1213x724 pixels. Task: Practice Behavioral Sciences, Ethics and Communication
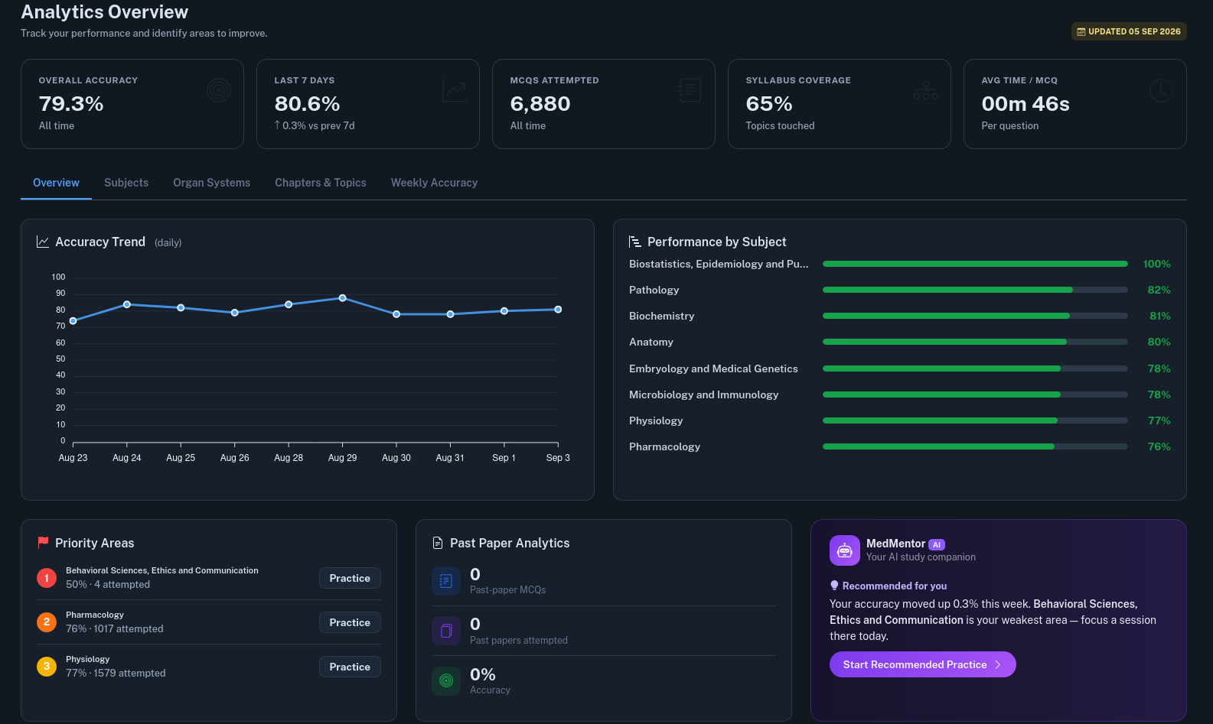[x=350, y=578]
